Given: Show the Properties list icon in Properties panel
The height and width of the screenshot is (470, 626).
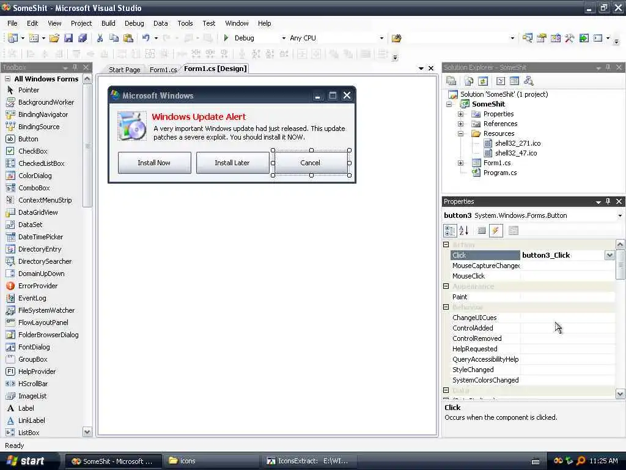Looking at the screenshot, I should [x=482, y=231].
